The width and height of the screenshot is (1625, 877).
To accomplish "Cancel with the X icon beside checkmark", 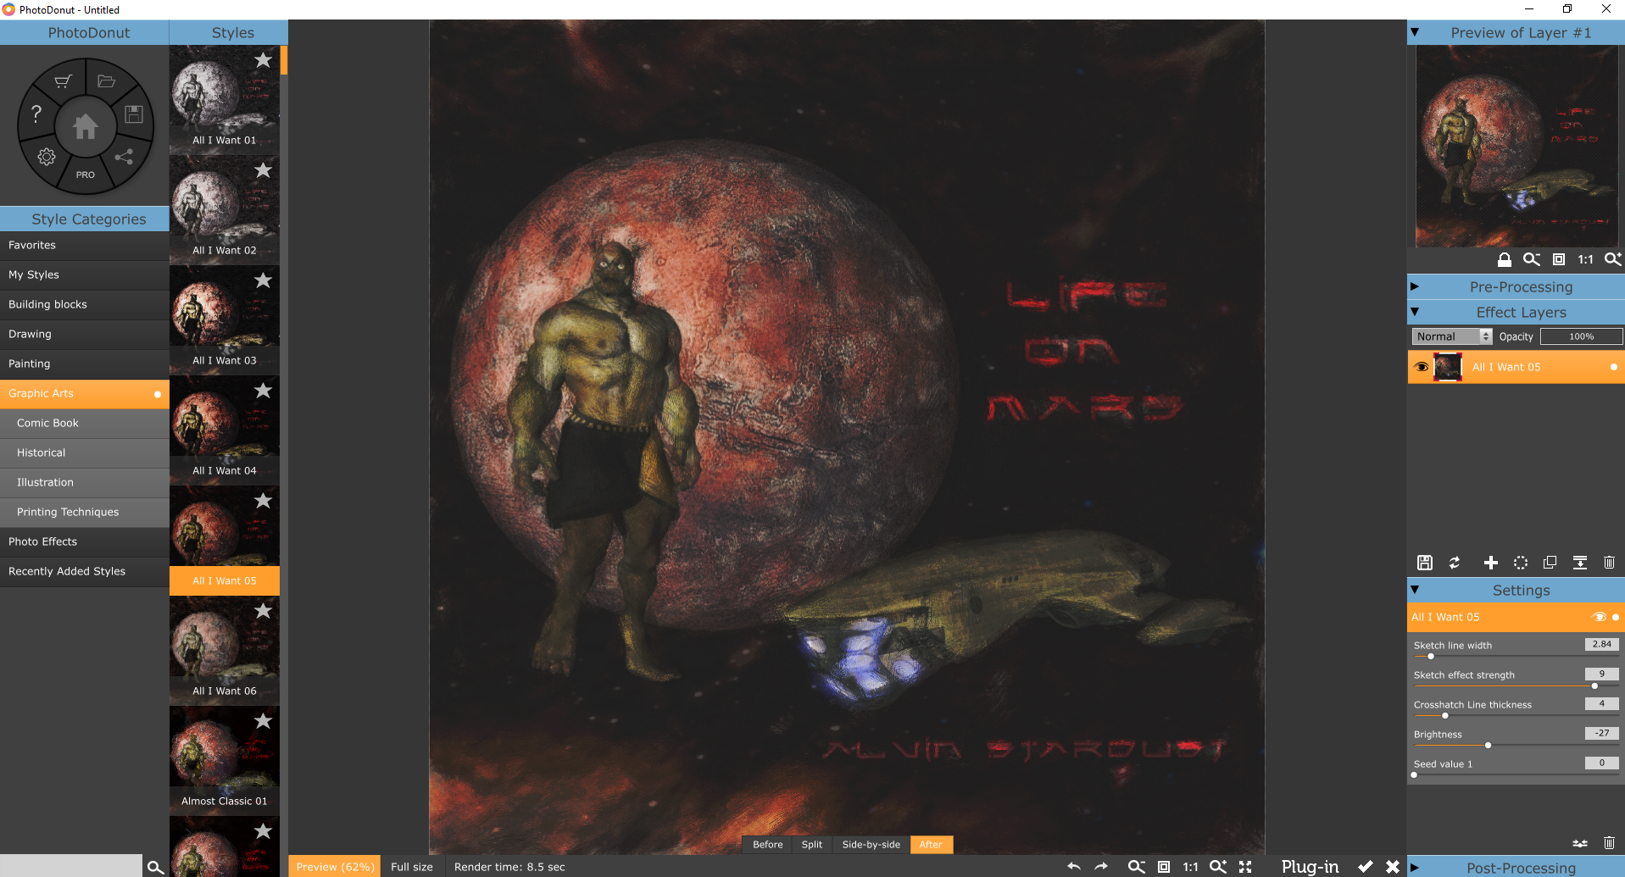I will (1393, 866).
